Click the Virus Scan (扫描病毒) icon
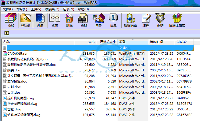 point(131,18)
